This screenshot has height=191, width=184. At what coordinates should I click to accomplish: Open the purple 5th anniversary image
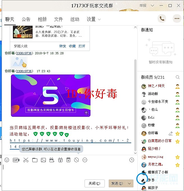click(51, 95)
